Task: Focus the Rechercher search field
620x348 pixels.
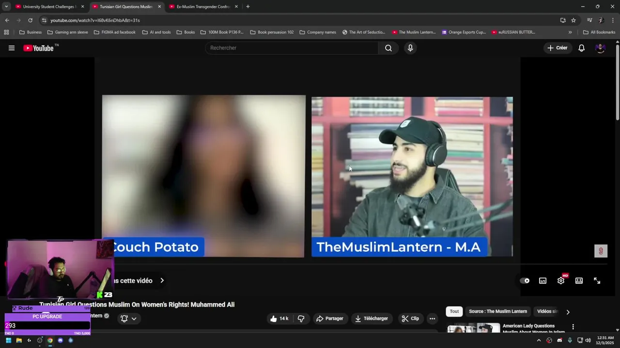Action: (292, 48)
